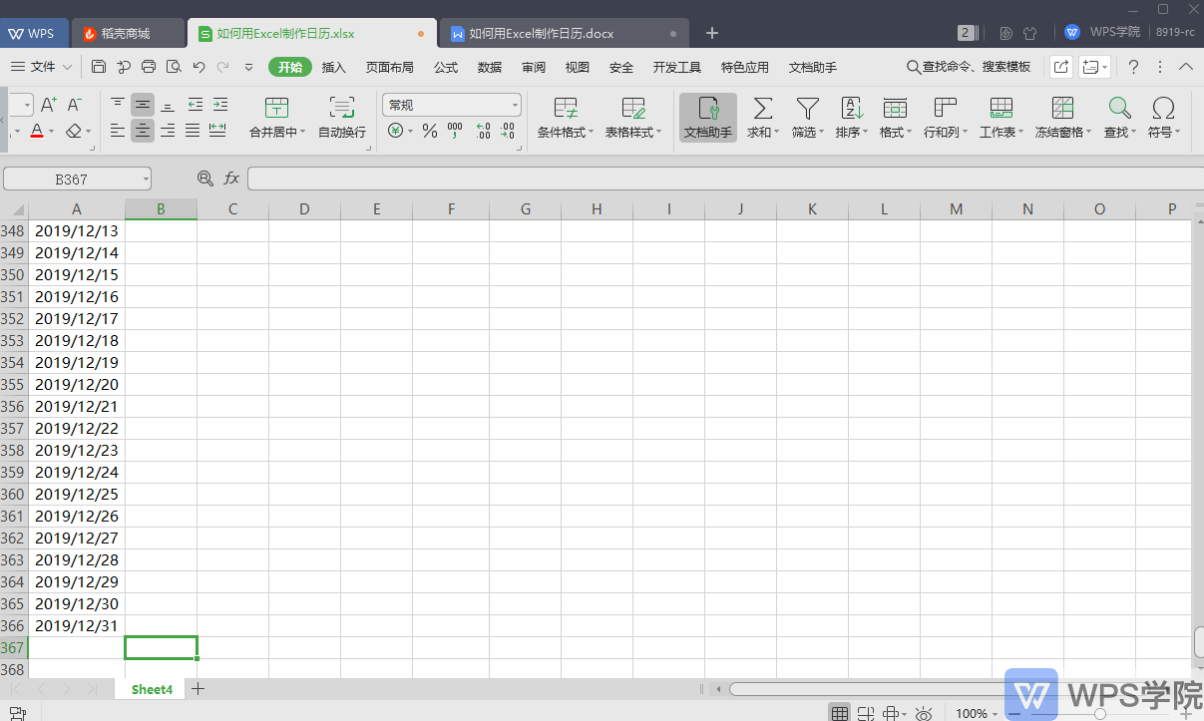Open the 常规 number format dropdown
The width and height of the screenshot is (1204, 721).
point(452,105)
